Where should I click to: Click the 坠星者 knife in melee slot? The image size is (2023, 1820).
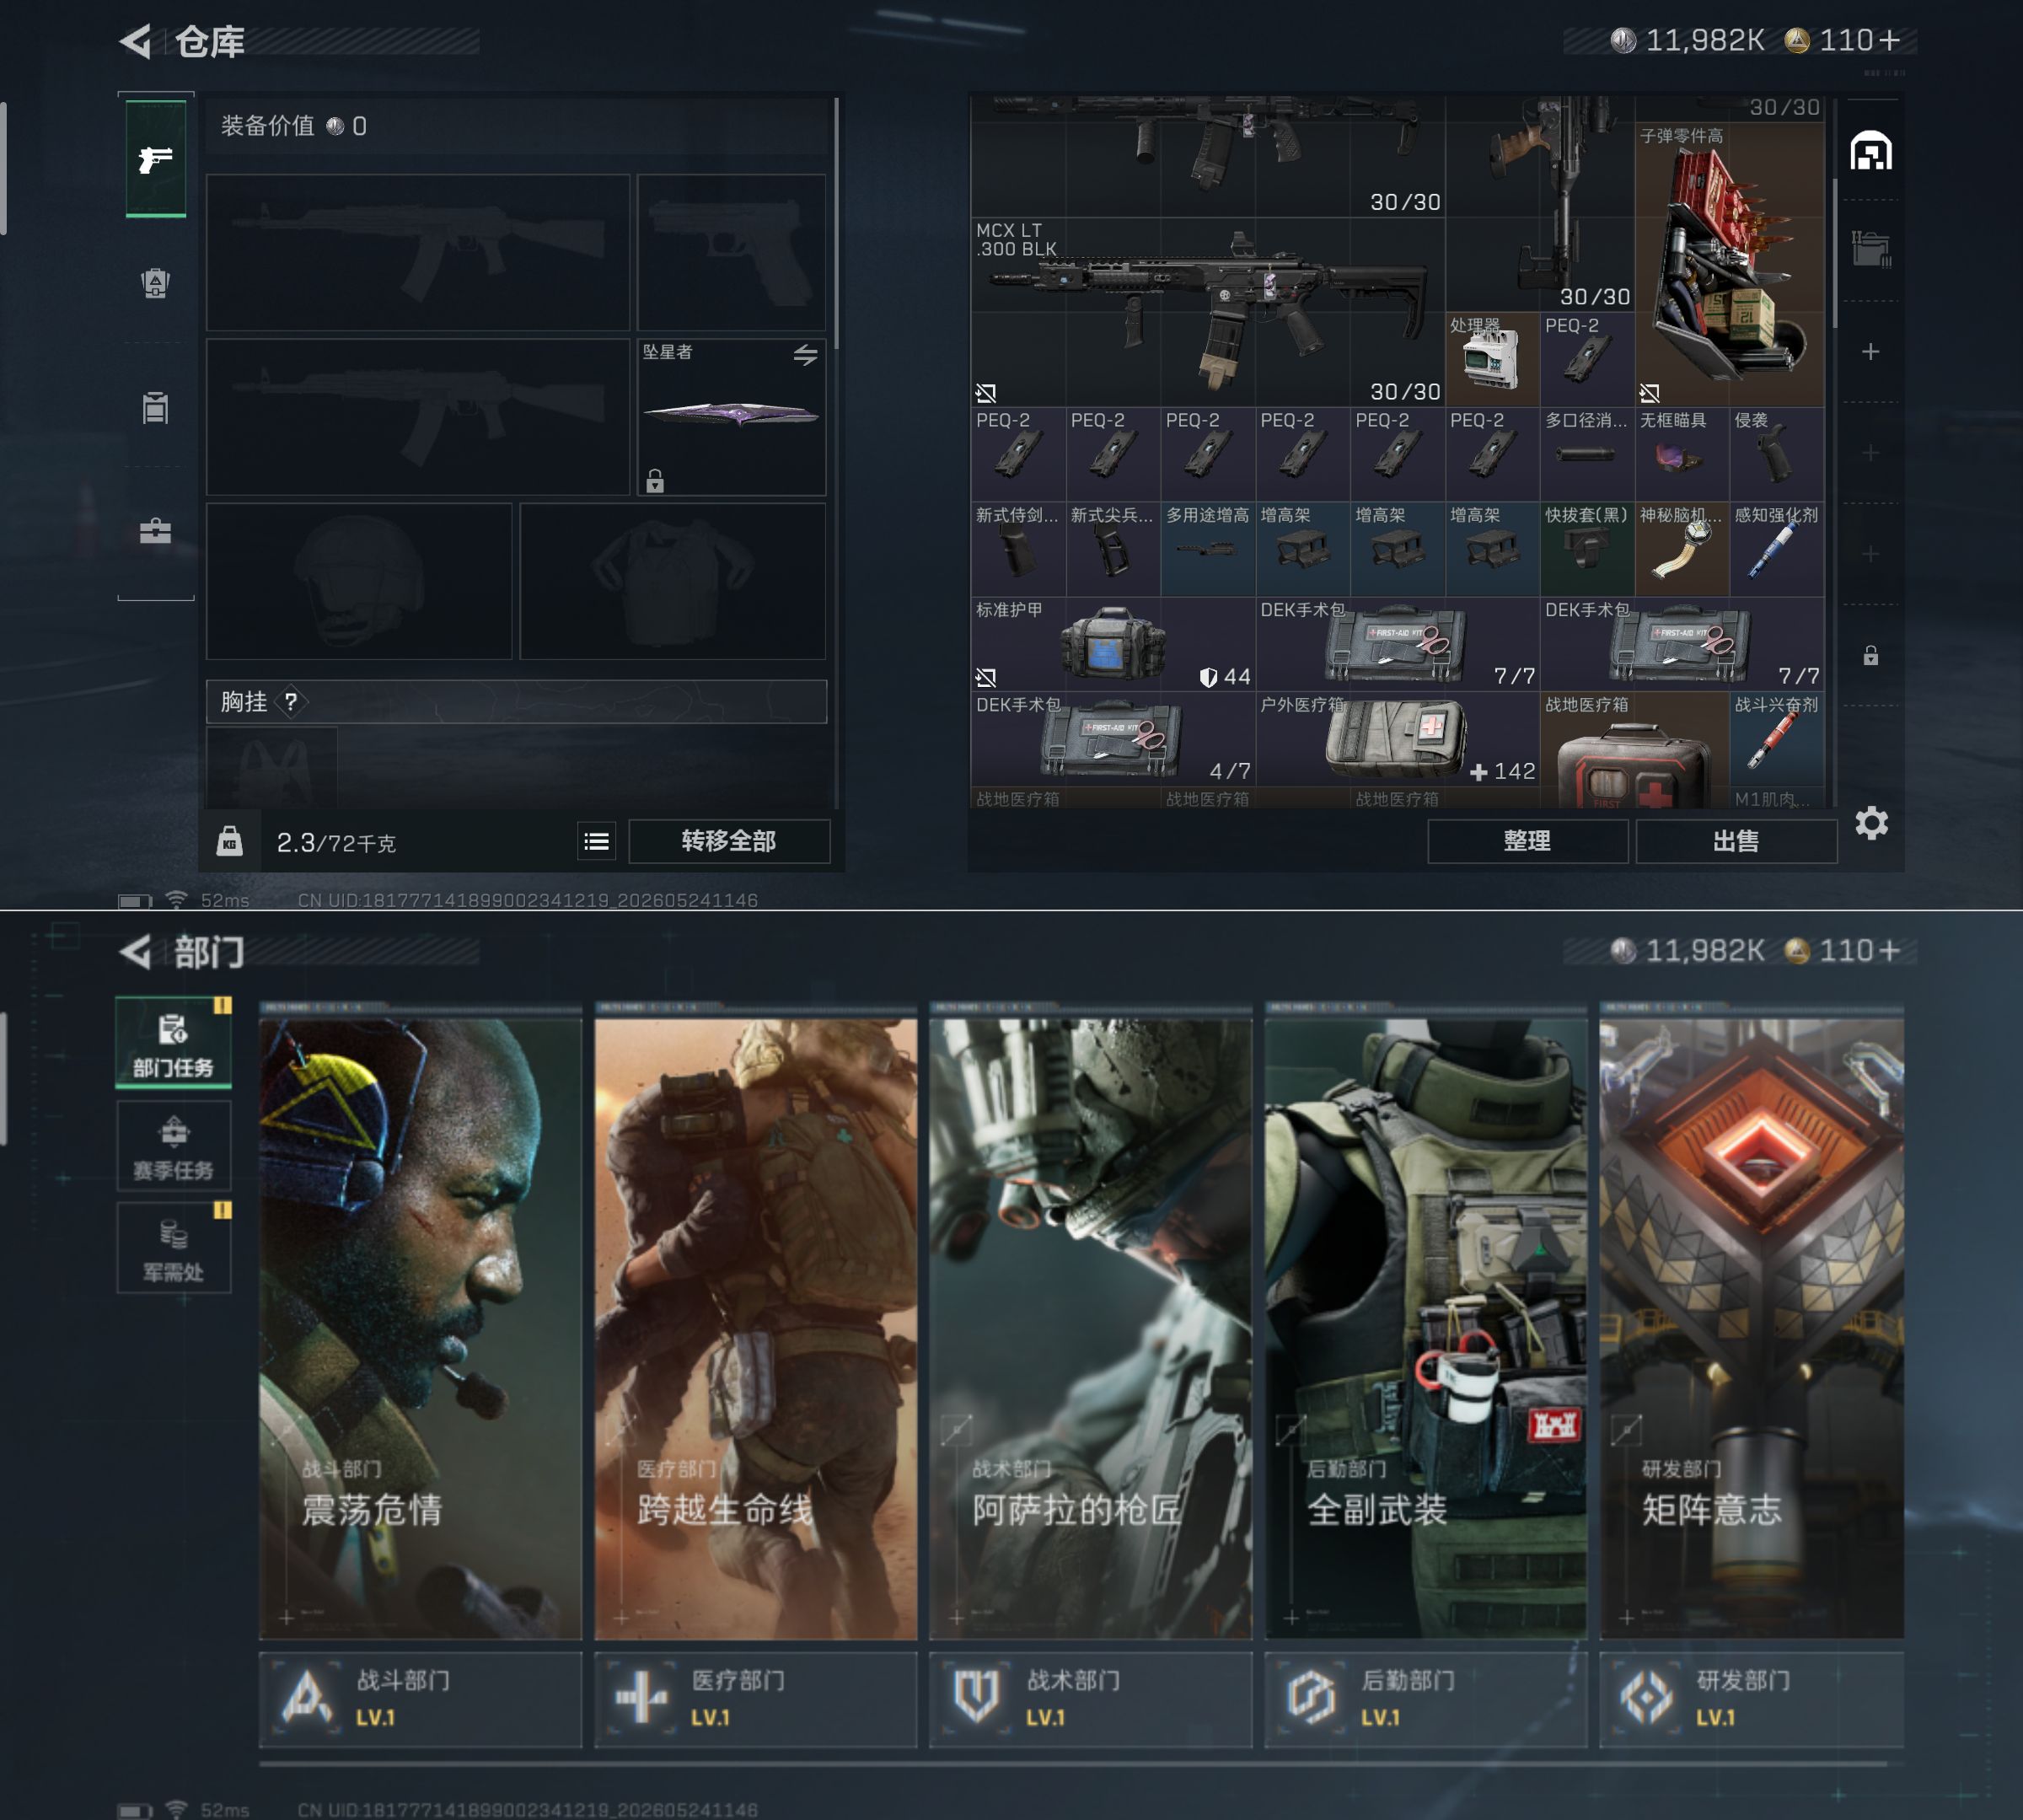click(731, 417)
